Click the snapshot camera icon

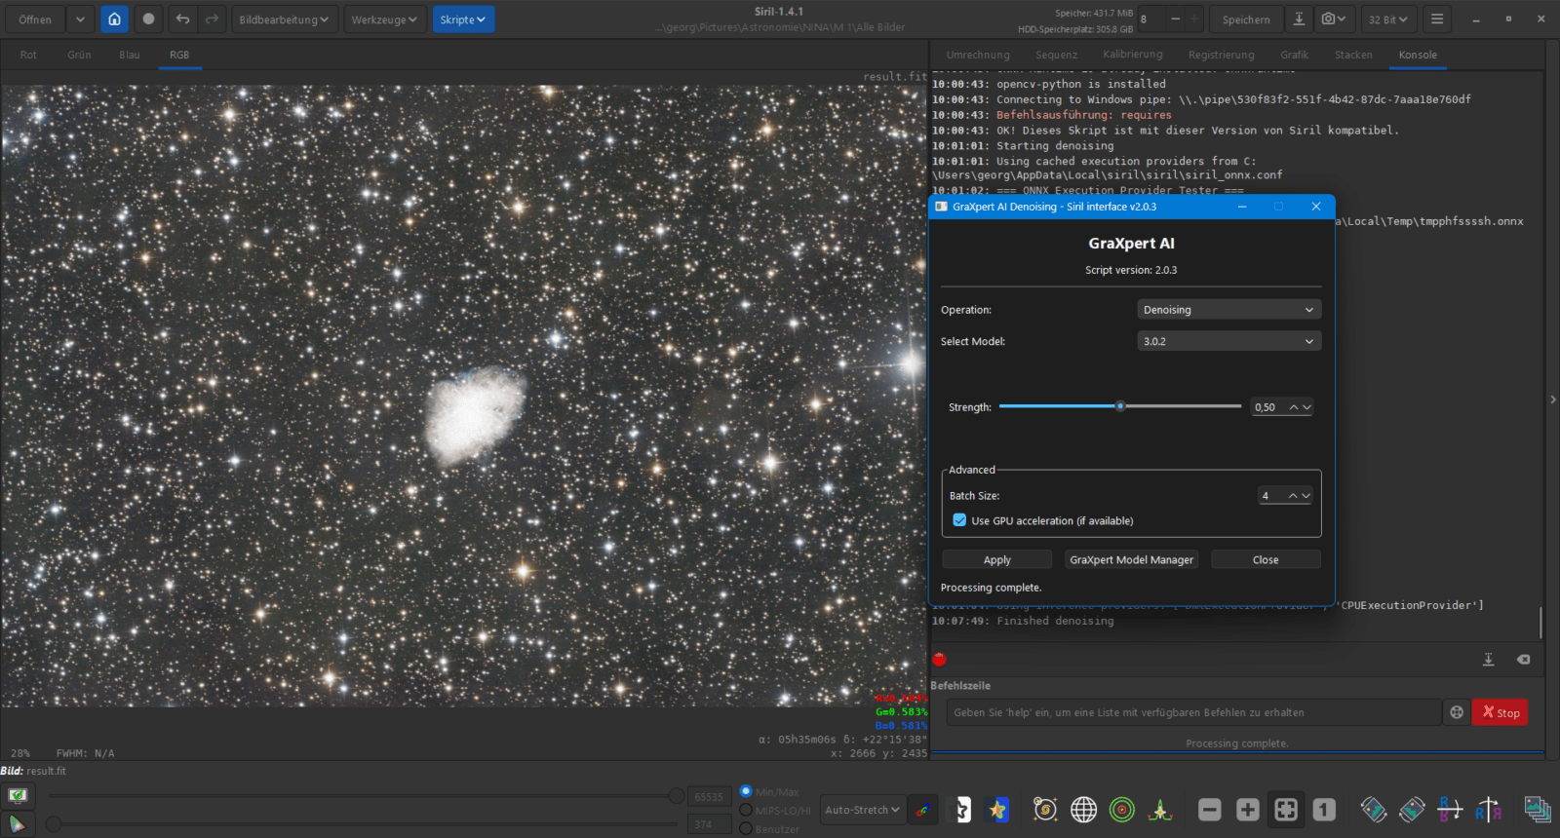[x=1328, y=19]
